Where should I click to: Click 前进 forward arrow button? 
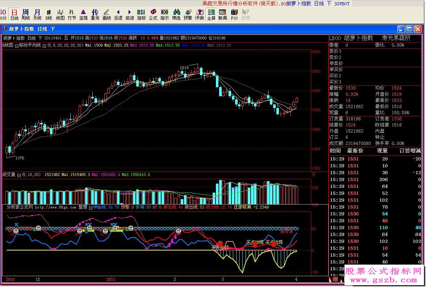pyautogui.click(x=130, y=14)
